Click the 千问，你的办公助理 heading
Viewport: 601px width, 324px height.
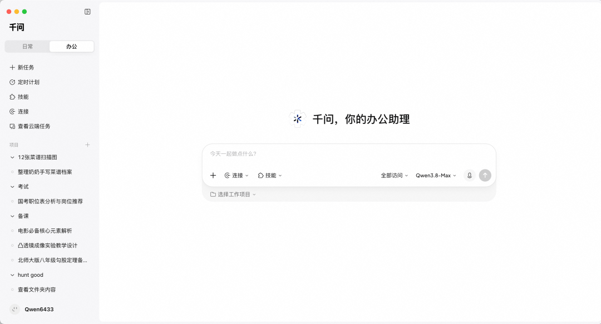[361, 119]
